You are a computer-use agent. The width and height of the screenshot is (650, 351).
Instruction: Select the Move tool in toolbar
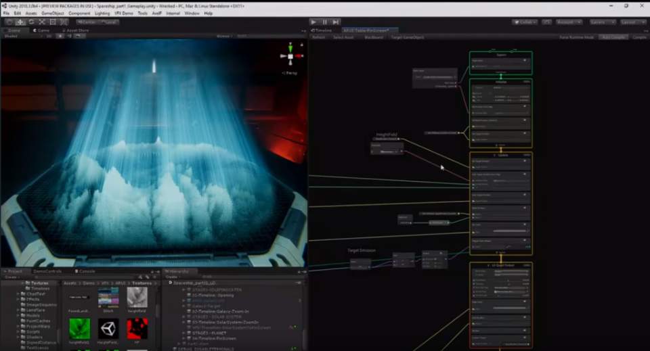coord(20,22)
